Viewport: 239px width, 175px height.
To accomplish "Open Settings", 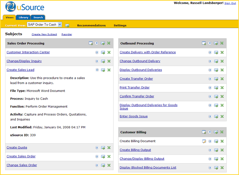I will click(120, 26).
